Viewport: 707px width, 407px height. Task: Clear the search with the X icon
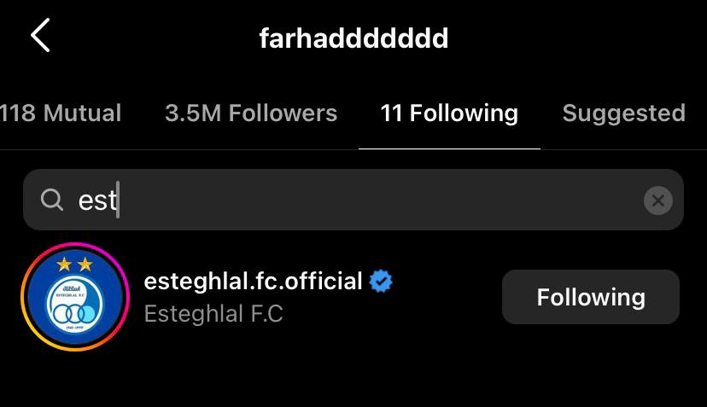click(657, 201)
